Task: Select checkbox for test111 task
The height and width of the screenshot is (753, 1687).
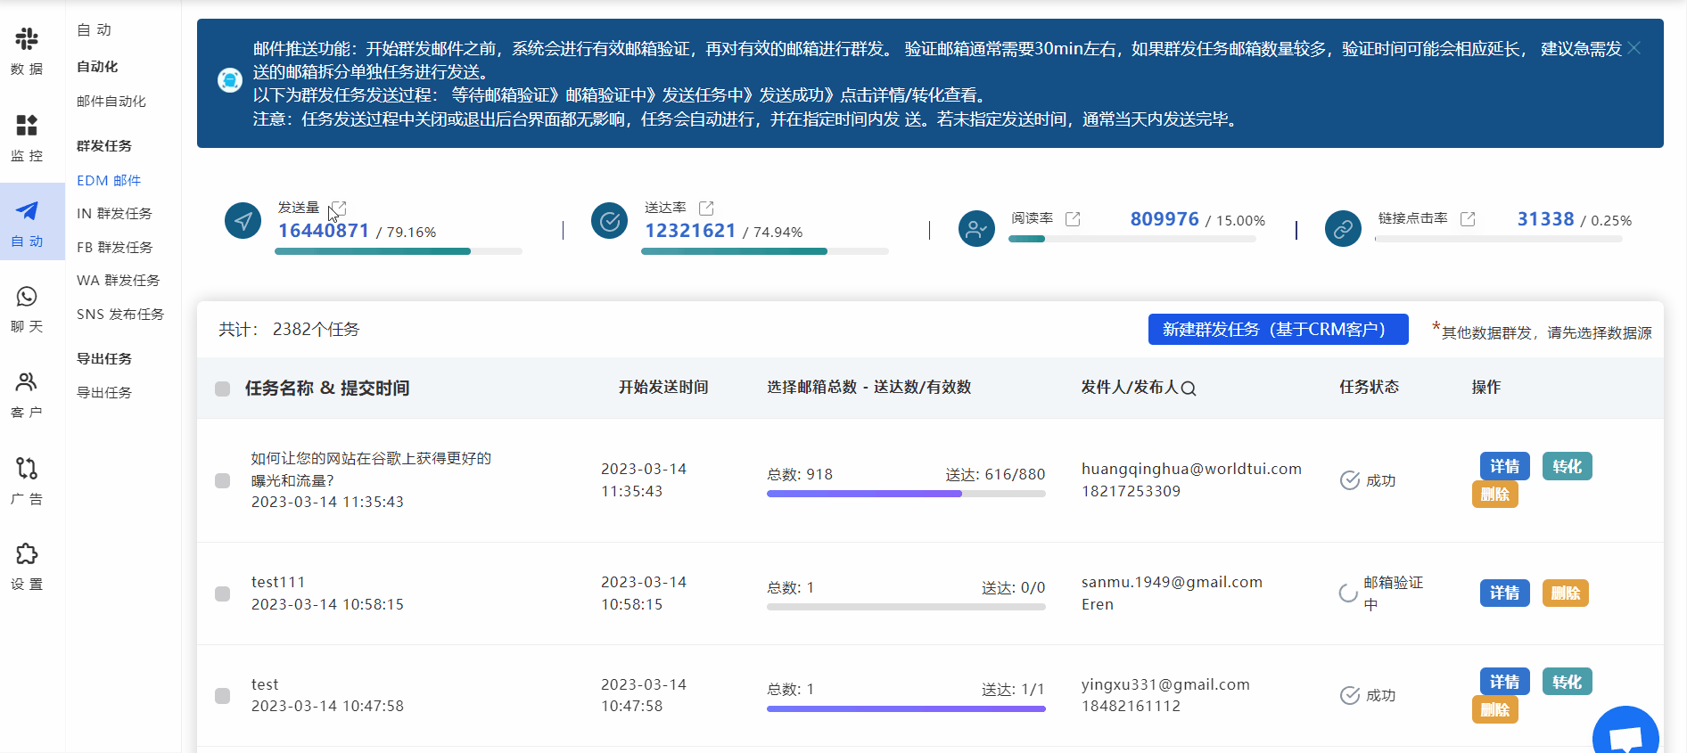Action: (223, 593)
